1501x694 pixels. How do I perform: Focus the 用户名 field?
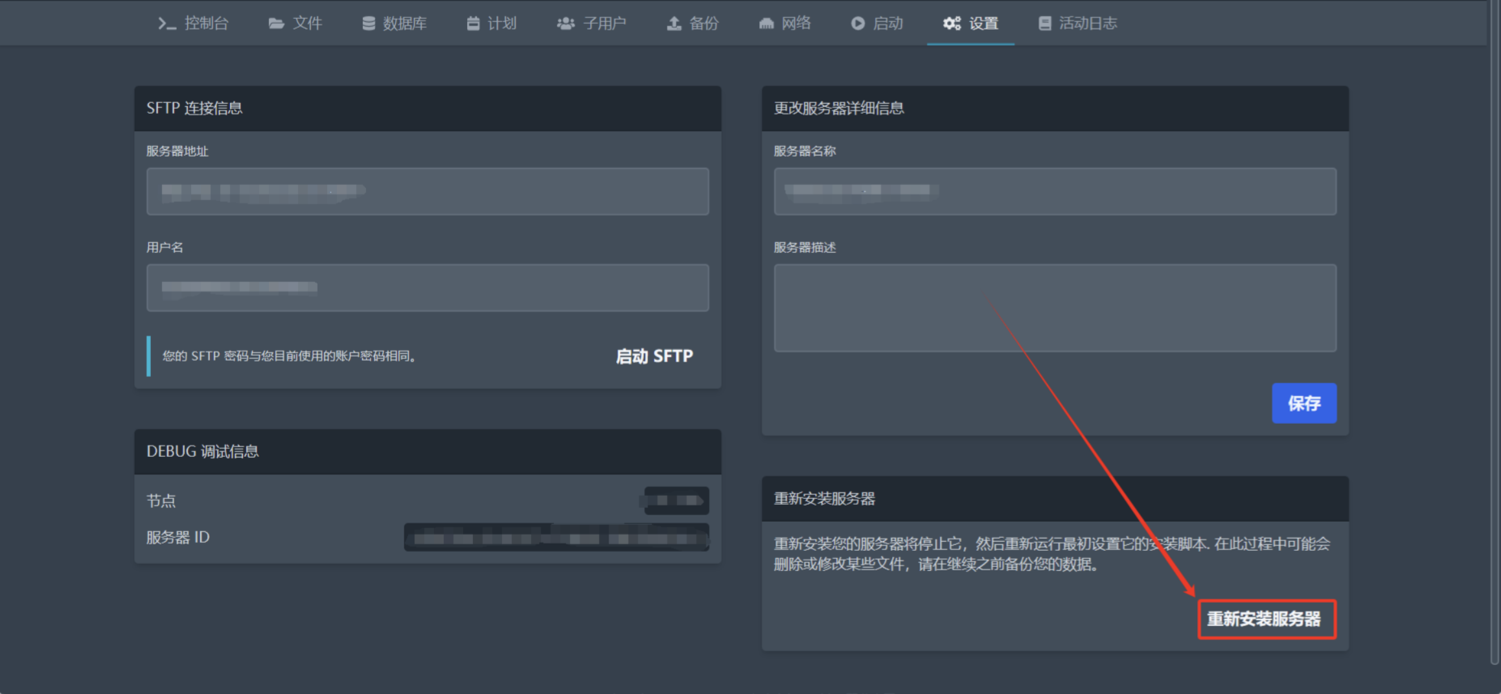(428, 287)
